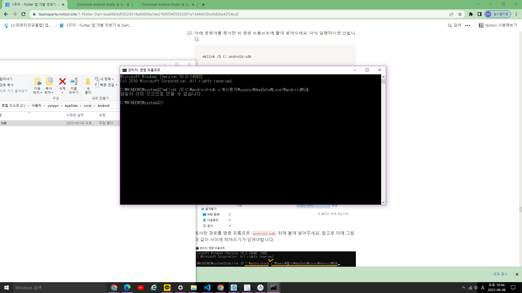Select the Android breadcrumb in File Explorer
This screenshot has width=522, height=293.
pyautogui.click(x=103, y=106)
